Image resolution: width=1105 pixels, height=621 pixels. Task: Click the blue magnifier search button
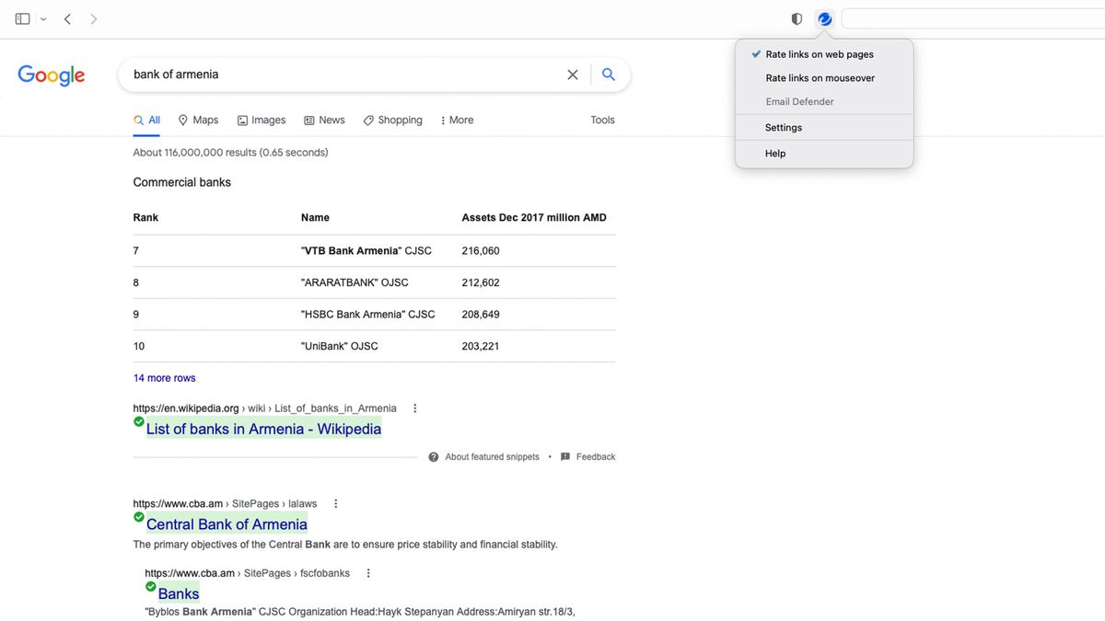(x=608, y=75)
